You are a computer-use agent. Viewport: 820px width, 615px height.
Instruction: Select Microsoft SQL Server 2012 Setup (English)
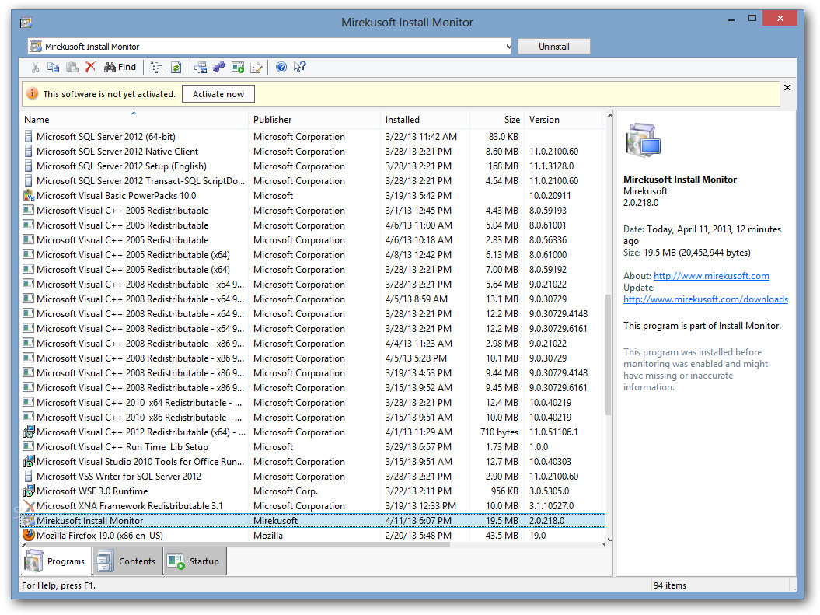312,166
